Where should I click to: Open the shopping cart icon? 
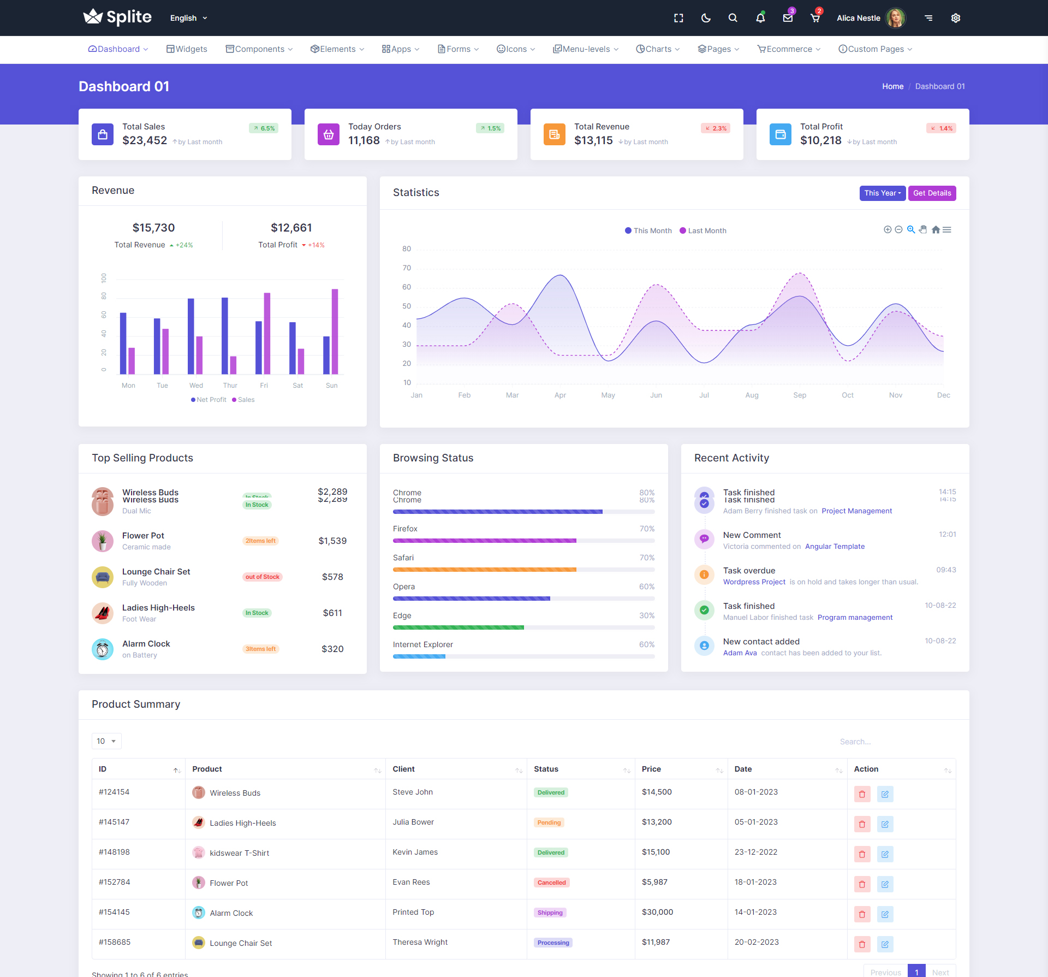coord(815,18)
